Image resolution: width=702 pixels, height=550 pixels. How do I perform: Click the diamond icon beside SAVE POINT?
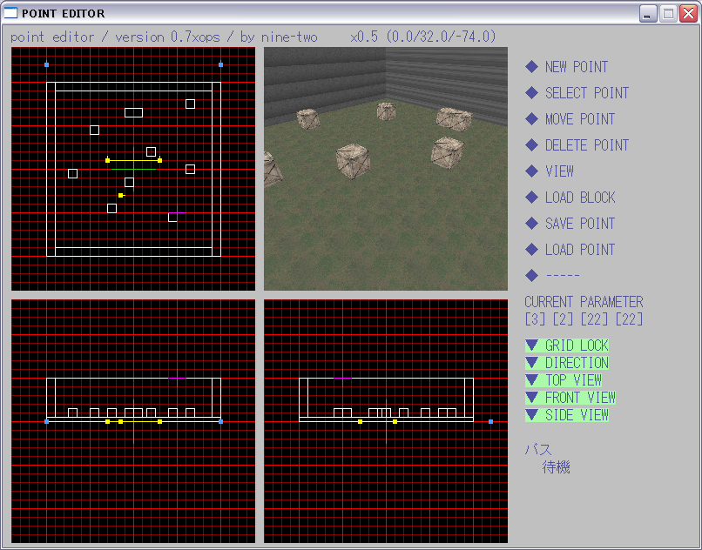pos(531,224)
